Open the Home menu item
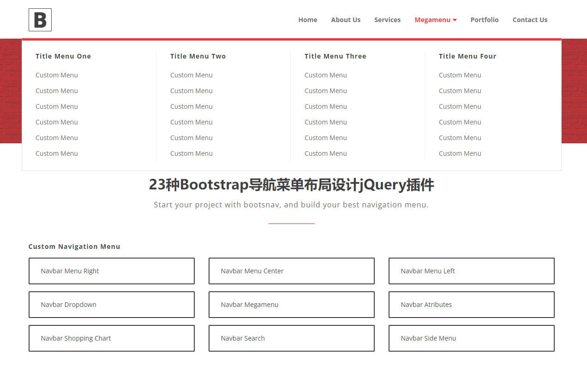 (308, 20)
